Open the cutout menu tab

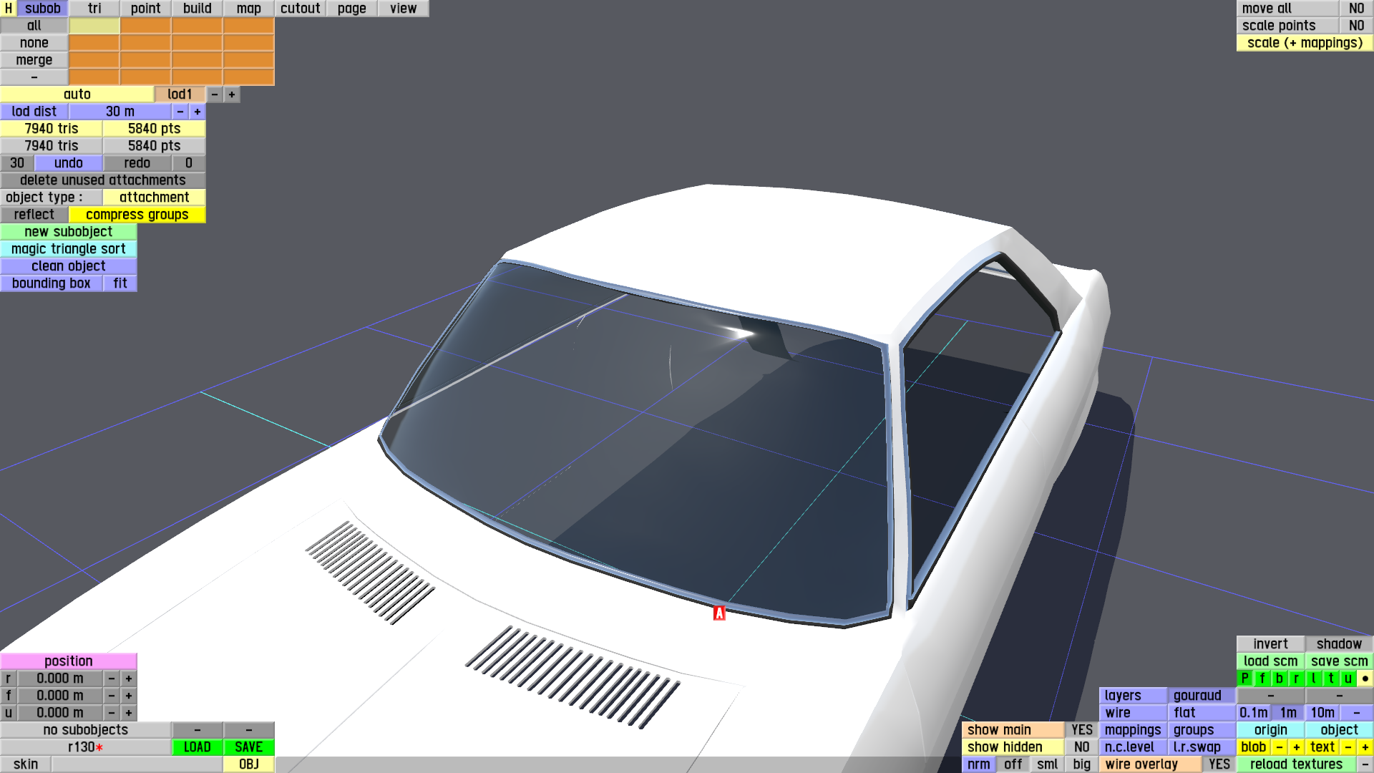[x=300, y=9]
